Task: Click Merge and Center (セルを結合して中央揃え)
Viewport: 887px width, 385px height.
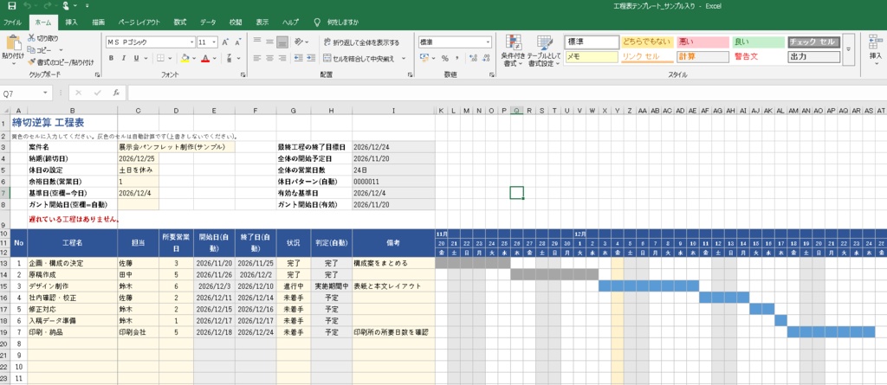Action: click(x=360, y=58)
